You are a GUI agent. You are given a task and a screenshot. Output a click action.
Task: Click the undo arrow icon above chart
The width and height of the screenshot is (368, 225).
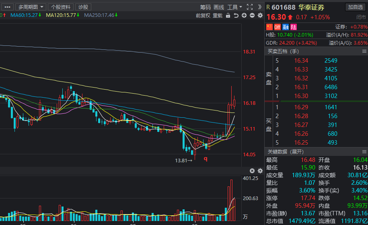click(236, 15)
